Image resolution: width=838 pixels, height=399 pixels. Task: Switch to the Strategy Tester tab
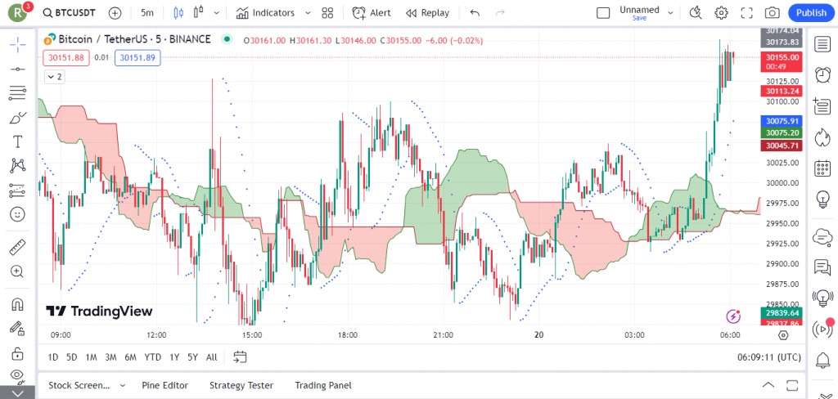click(241, 385)
